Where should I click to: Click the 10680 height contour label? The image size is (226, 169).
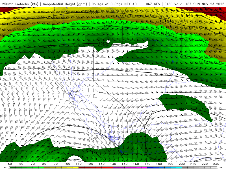[x=128, y=71]
